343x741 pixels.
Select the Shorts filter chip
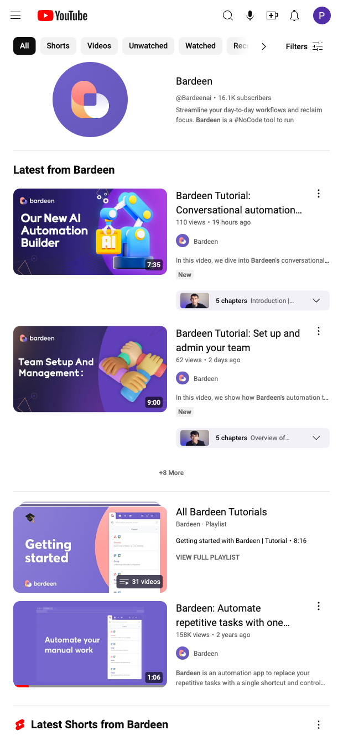[58, 46]
